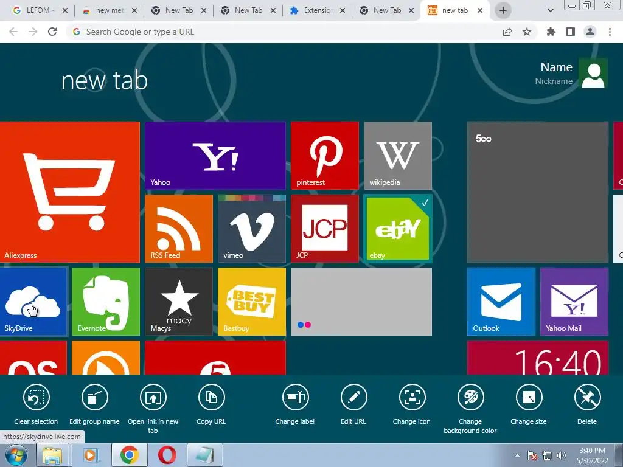Open the Outlook tile
623x467 pixels.
(501, 302)
